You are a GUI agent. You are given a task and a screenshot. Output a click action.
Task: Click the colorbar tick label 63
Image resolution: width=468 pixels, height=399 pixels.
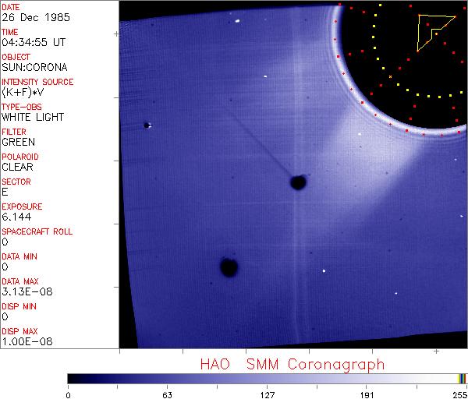(168, 395)
